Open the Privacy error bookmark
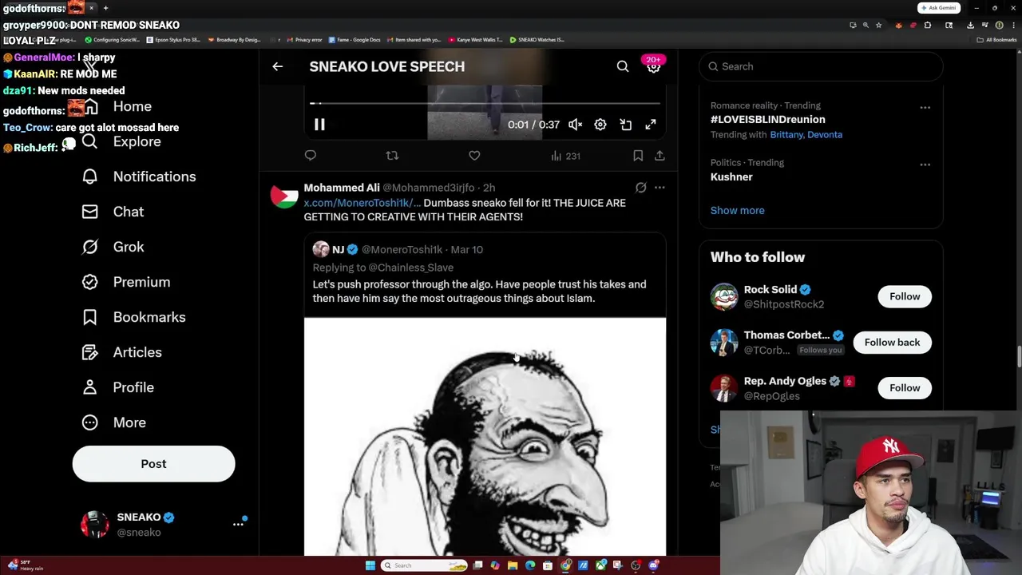Viewport: 1022px width, 575px height. (x=305, y=39)
